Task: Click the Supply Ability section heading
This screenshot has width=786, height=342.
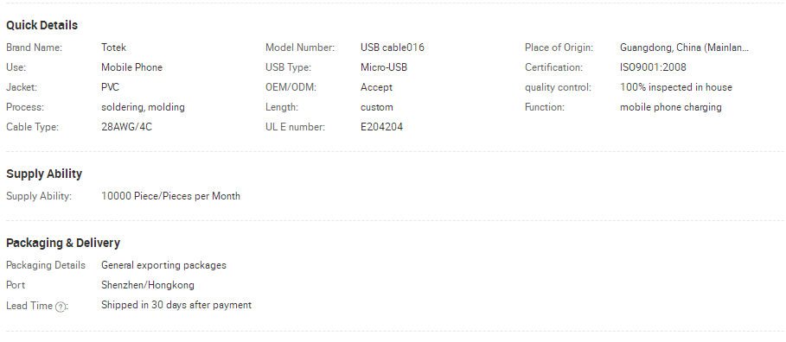Action: tap(44, 174)
